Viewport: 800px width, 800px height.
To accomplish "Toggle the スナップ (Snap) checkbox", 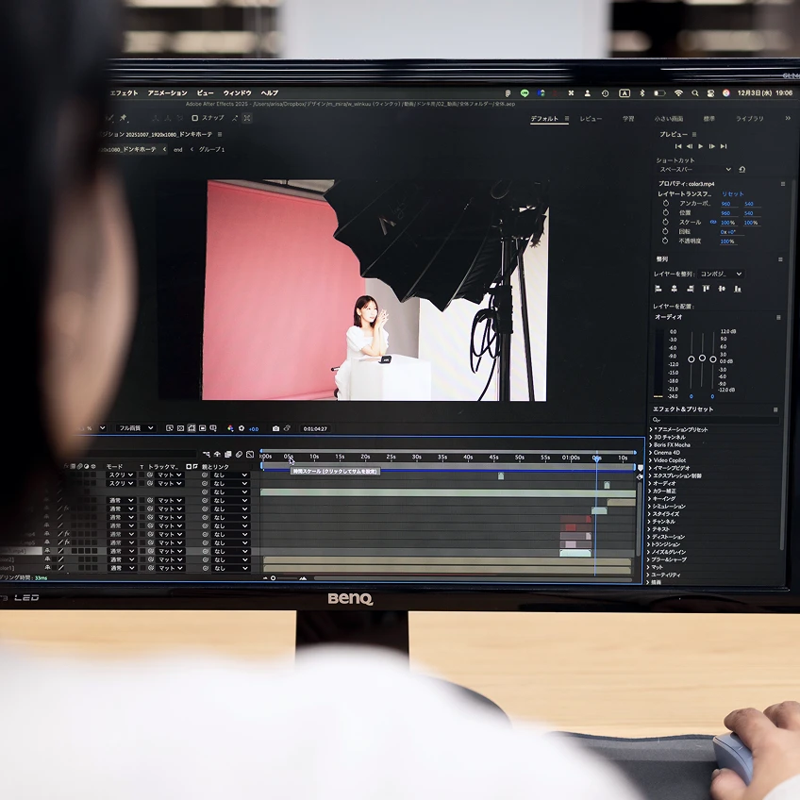I will [194, 119].
